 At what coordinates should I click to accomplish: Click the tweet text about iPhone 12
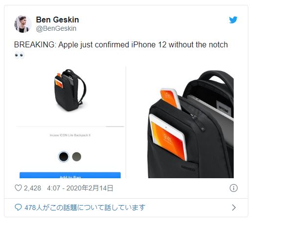tap(121, 44)
